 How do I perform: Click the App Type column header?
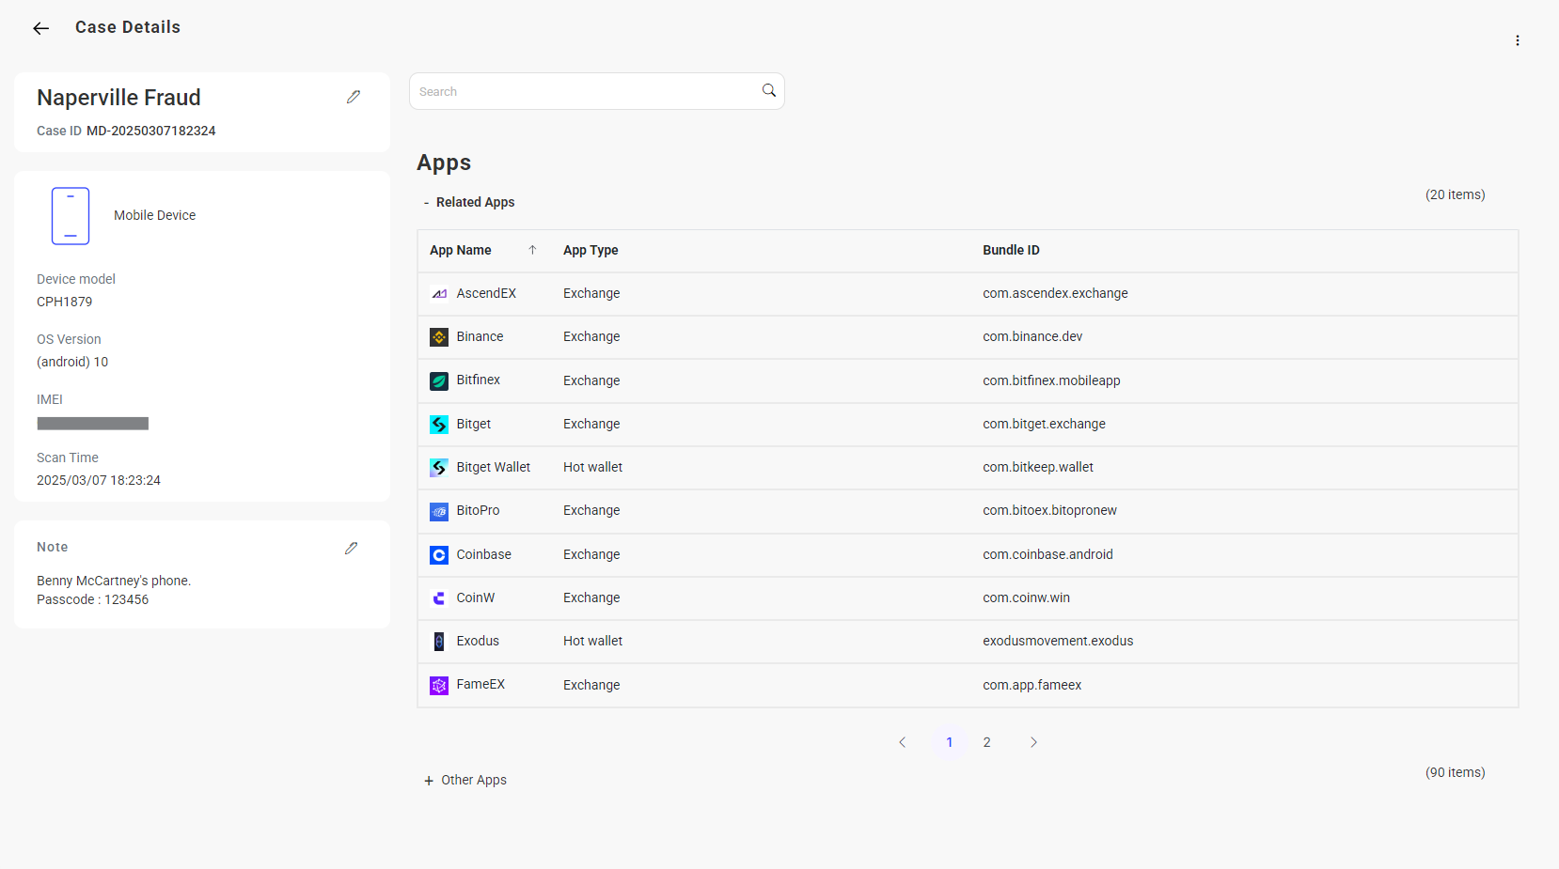tap(591, 250)
